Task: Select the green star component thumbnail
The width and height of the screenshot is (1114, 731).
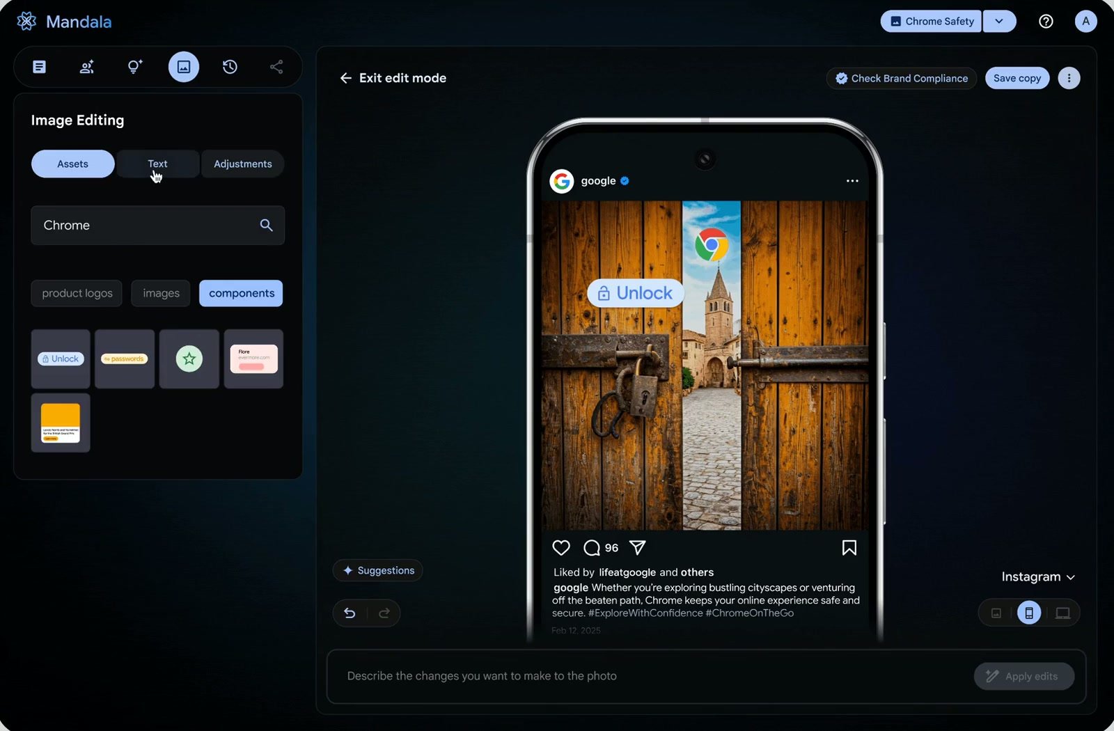Action: pos(189,359)
